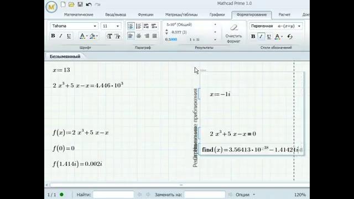Click Очистить формат button
The height and width of the screenshot is (199, 354).
pos(233,34)
